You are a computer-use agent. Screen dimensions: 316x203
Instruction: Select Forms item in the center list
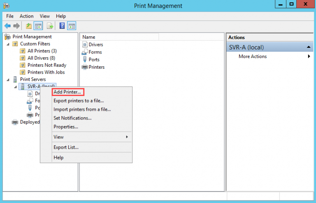coord(95,52)
